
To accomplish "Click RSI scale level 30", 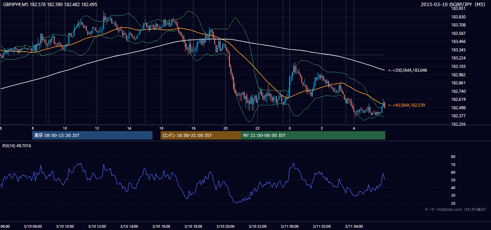I will point(453,195).
